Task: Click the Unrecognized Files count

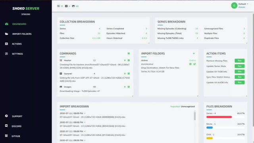Action: pos(244,29)
